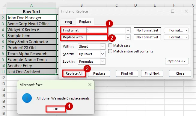
Task: Click the select-all corner of the worksheet
Action: pyautogui.click(x=4, y=5)
